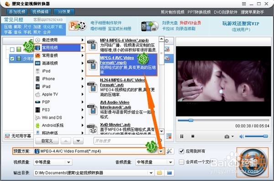Select the Android系统 menu item
This screenshot has width=274, height=181.
pyautogui.click(x=59, y=126)
